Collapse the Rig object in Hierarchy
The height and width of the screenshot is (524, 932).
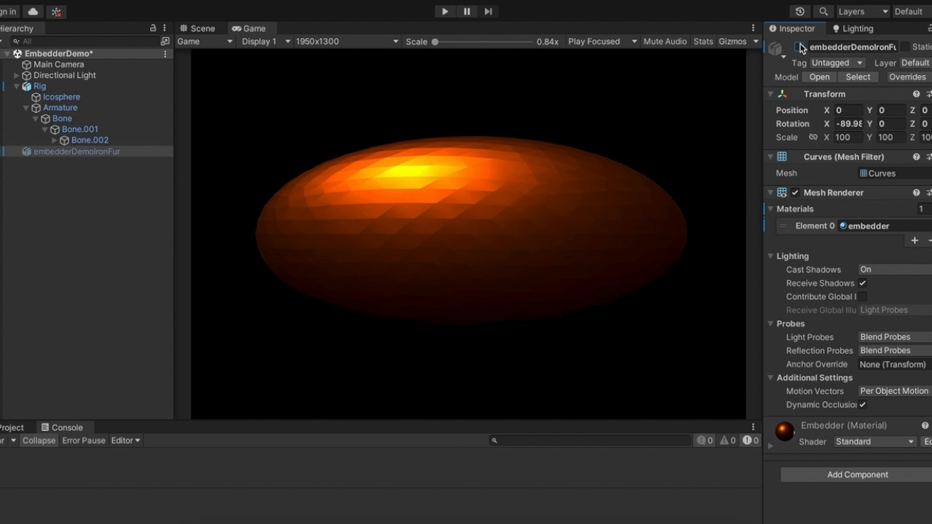pyautogui.click(x=17, y=87)
